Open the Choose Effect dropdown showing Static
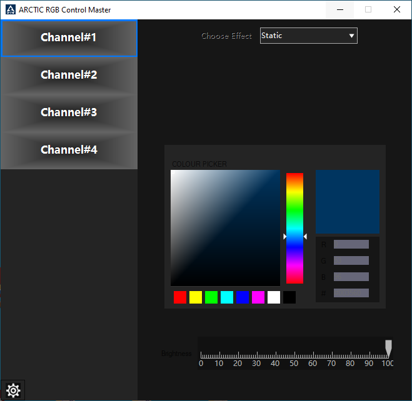 pos(308,36)
